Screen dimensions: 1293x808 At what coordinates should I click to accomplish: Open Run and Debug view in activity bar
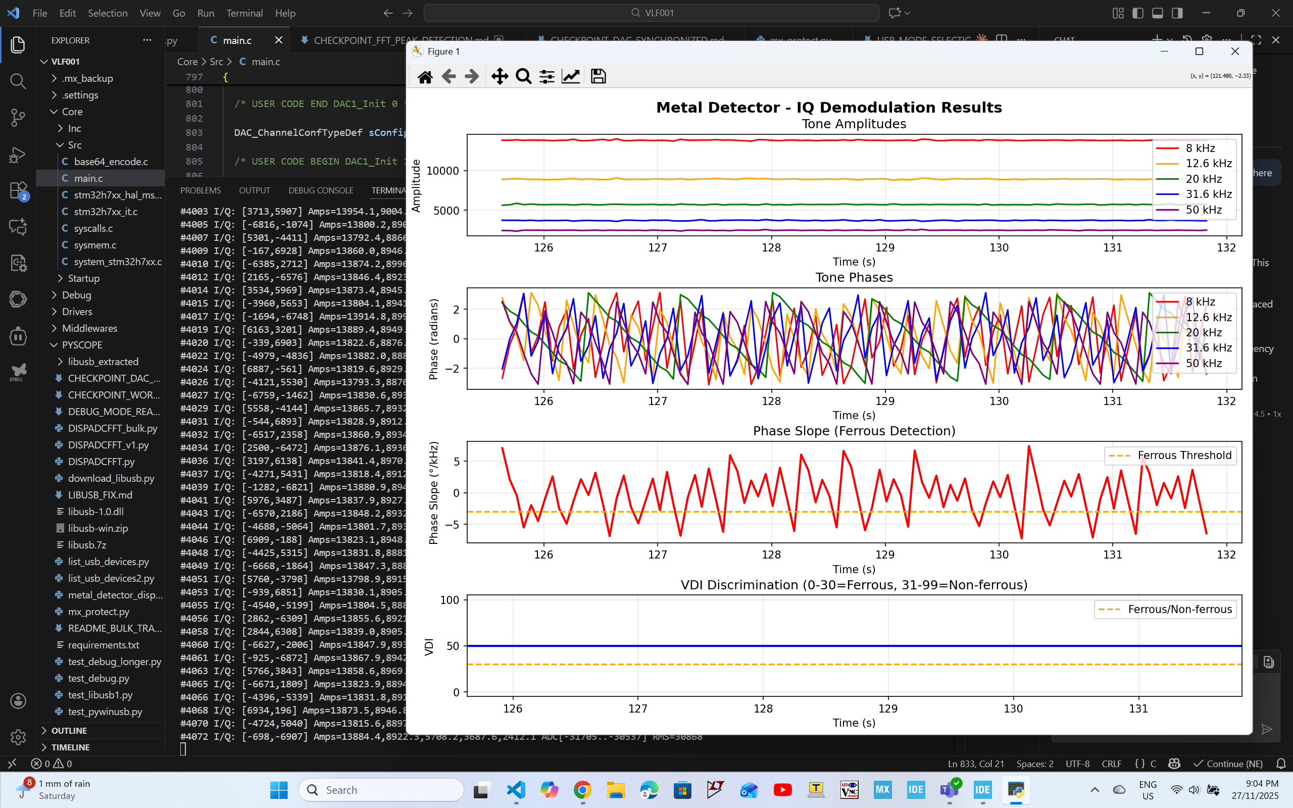click(x=18, y=155)
